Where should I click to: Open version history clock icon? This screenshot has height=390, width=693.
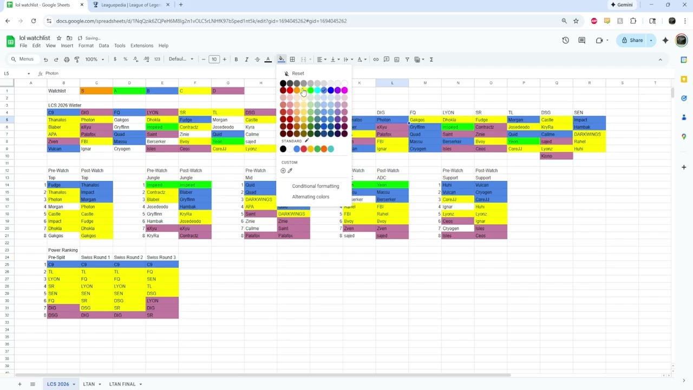(565, 40)
